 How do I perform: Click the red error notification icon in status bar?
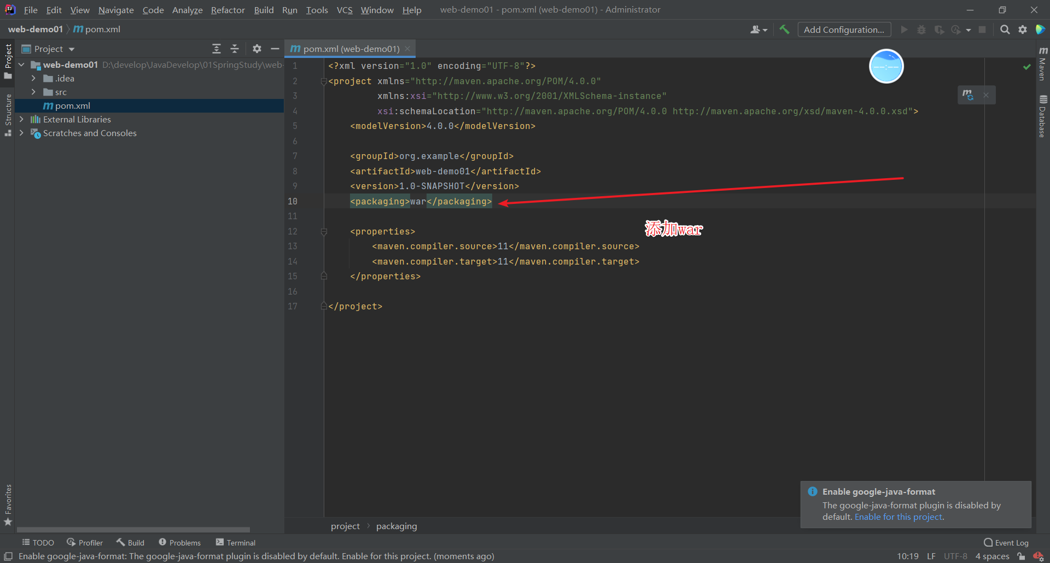[x=1038, y=556]
